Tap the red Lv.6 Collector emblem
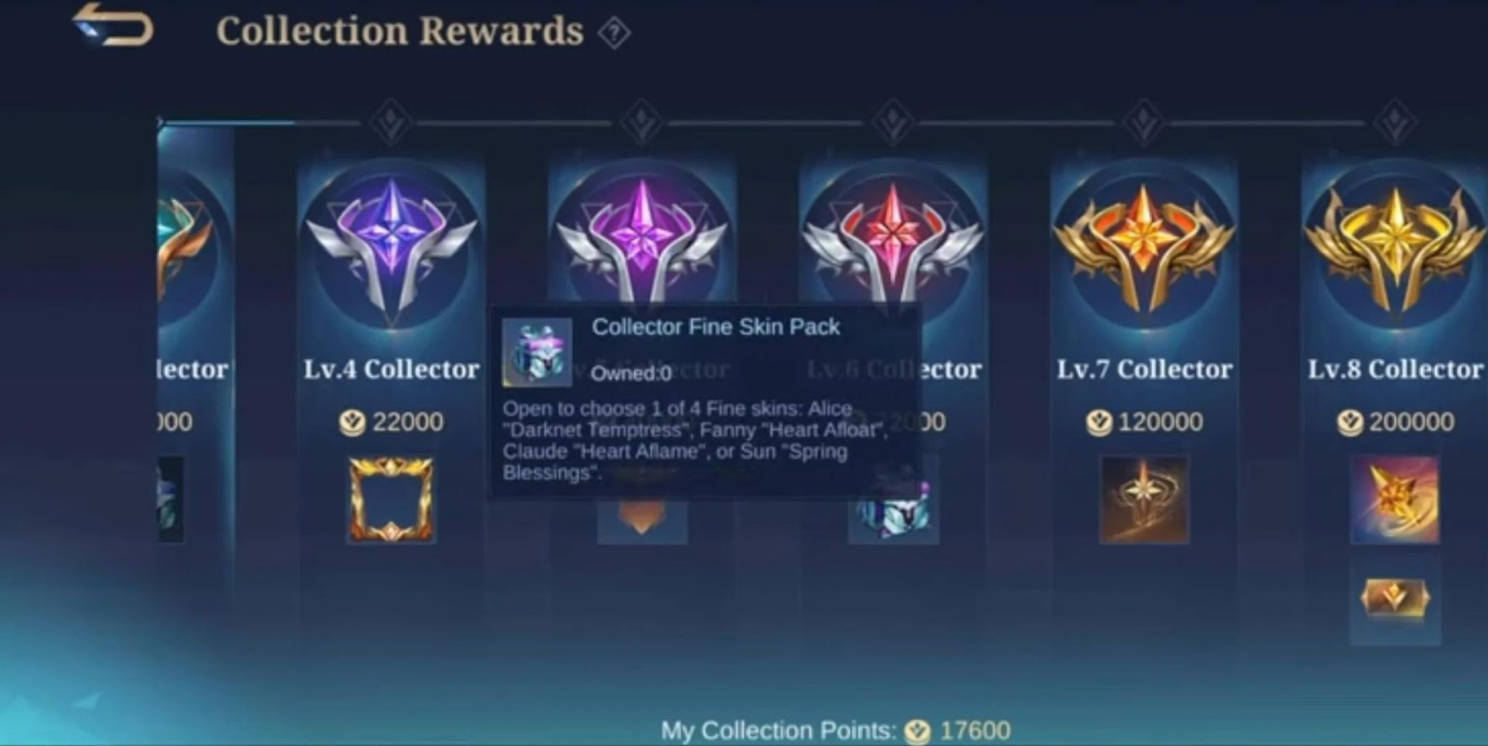1488x746 pixels. [893, 242]
